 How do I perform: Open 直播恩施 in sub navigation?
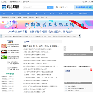coord(13,17)
